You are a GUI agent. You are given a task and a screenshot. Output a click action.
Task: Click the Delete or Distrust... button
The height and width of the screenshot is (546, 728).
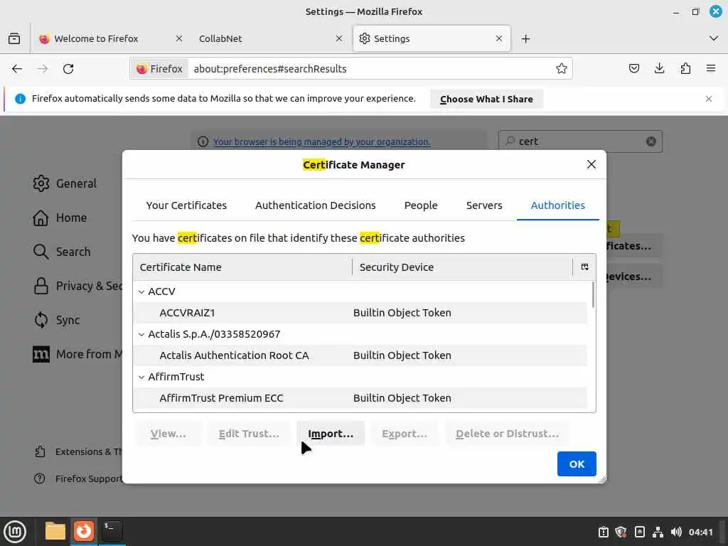(508, 434)
